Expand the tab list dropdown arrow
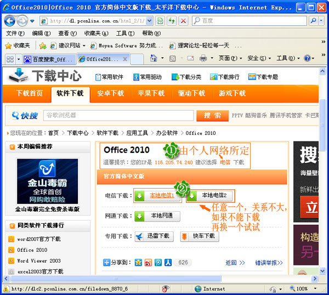The image size is (329, 295). pyautogui.click(x=19, y=59)
